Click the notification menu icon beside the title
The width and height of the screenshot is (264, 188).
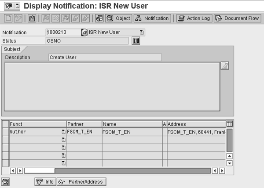tap(9, 6)
